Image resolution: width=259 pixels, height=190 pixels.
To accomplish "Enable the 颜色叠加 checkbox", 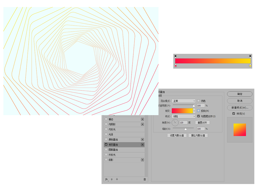I will [106, 139].
